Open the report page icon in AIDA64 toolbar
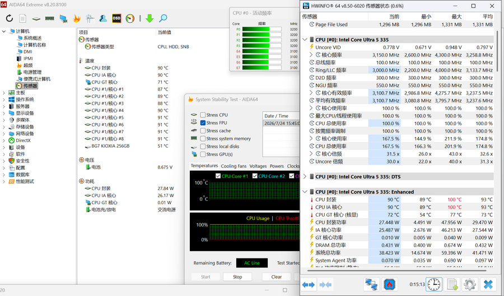504x296 pixels. pyautogui.click(x=22, y=18)
